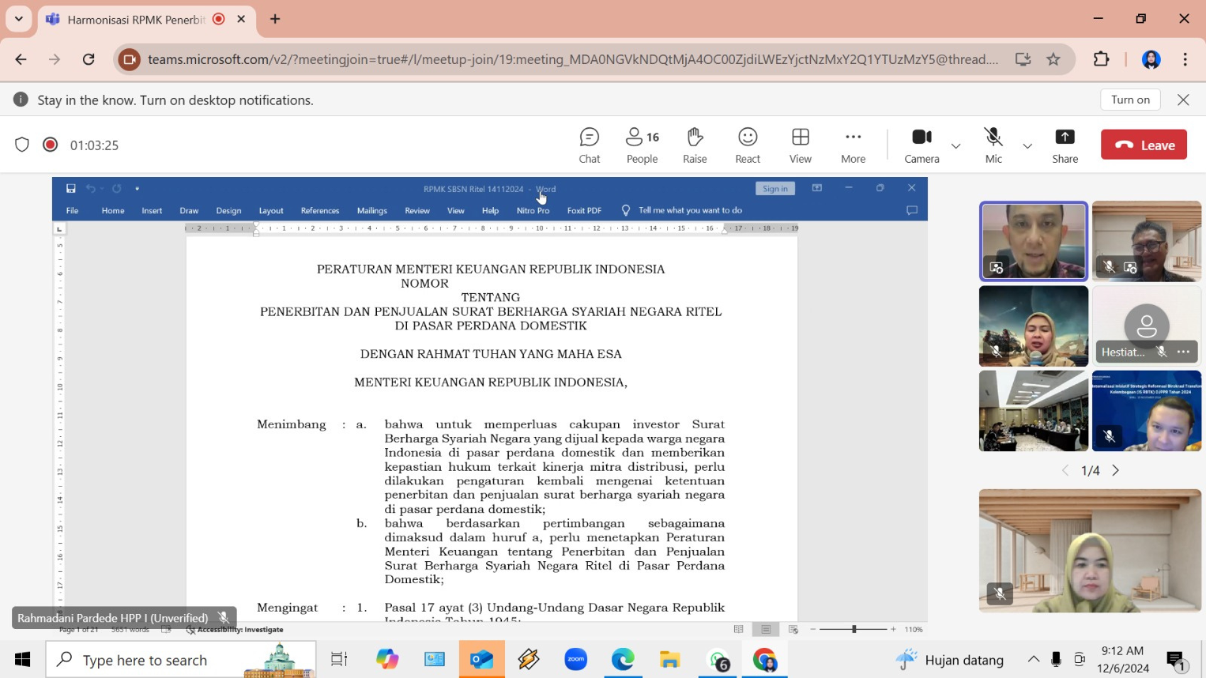
Task: Reload the browser page
Action: coord(89,59)
